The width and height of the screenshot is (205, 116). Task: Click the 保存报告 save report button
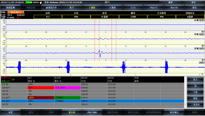pyautogui.click(x=174, y=112)
